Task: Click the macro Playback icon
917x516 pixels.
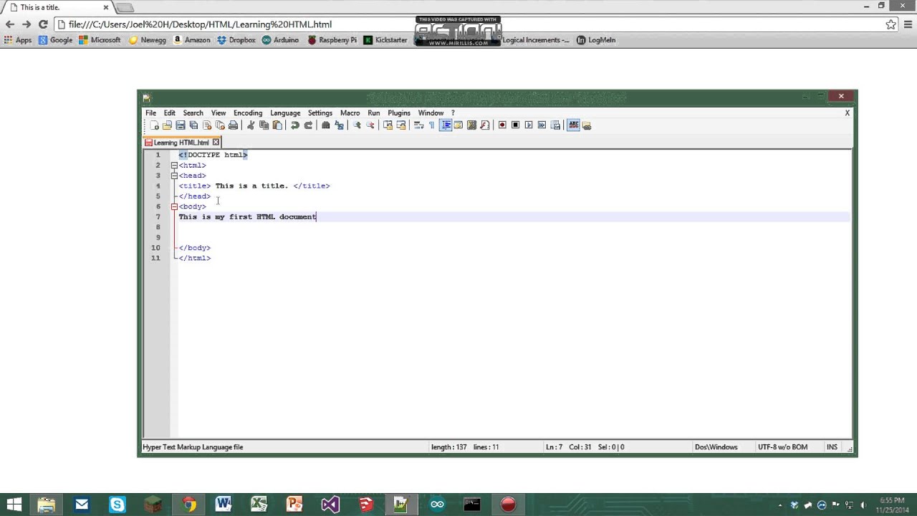Action: (529, 125)
